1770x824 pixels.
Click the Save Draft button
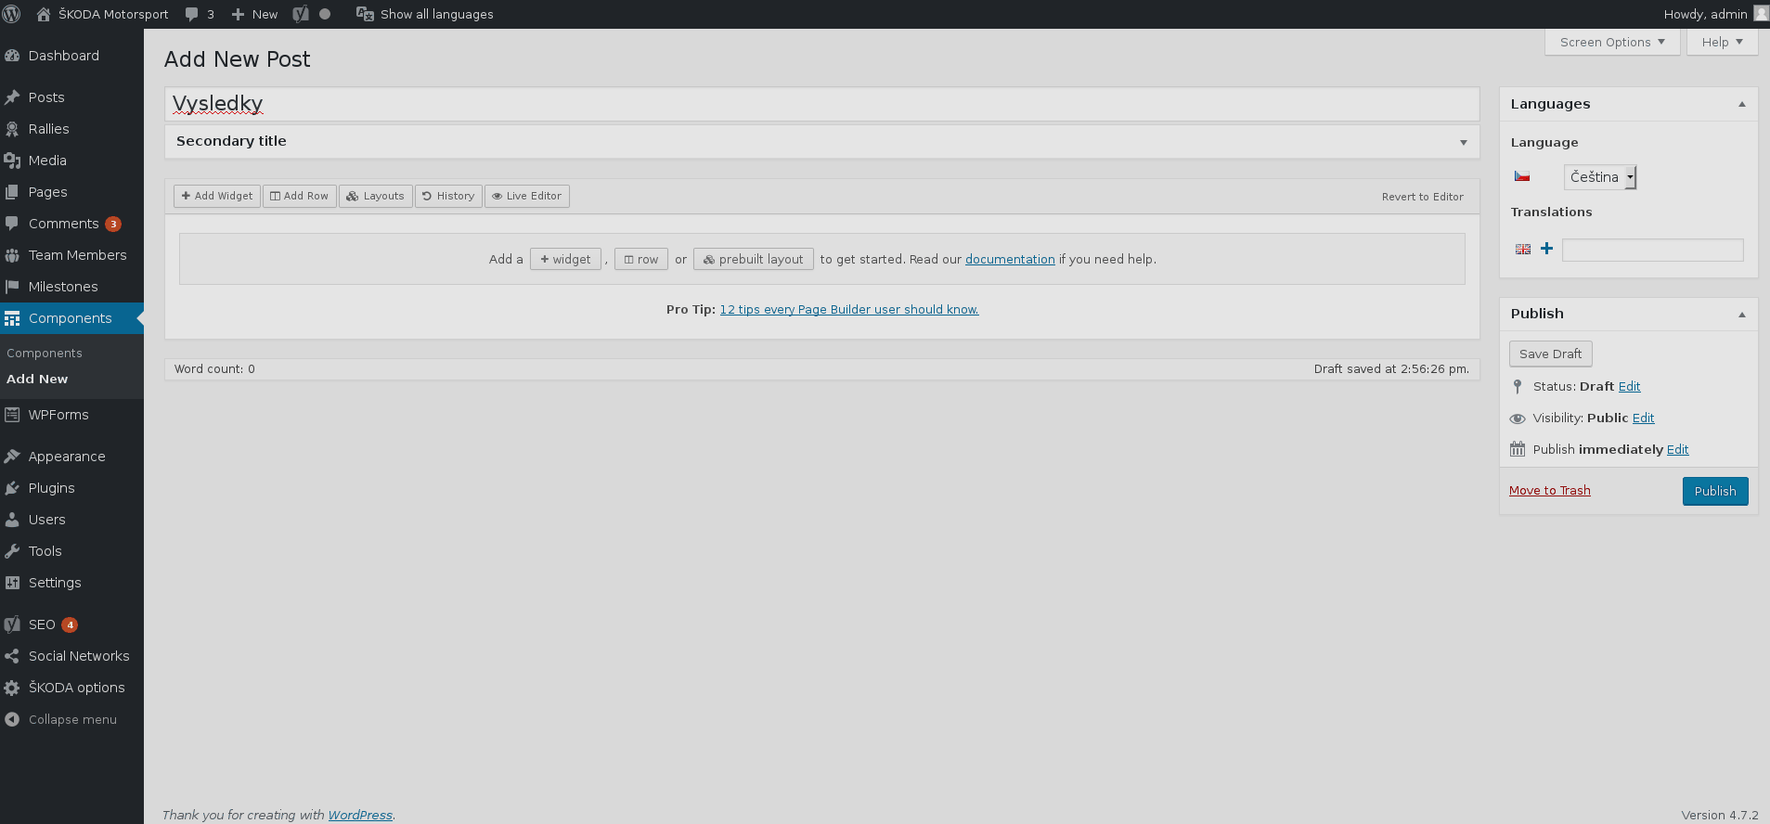click(x=1551, y=354)
